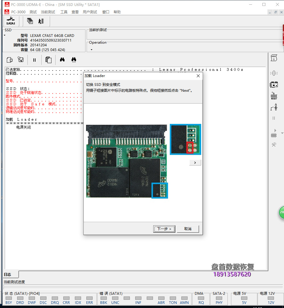The image size is (284, 308).
Task: Open the 查看 menu
Action: (75, 12)
